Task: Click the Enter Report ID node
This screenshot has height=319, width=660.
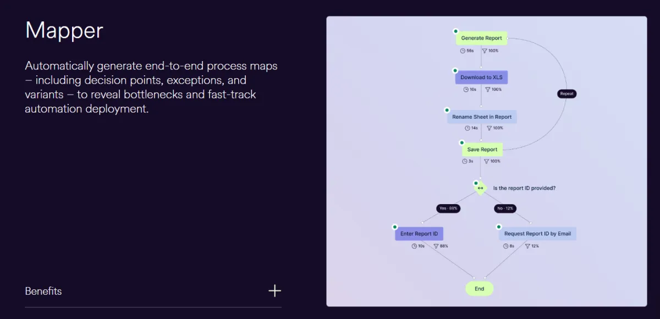Action: pyautogui.click(x=419, y=234)
